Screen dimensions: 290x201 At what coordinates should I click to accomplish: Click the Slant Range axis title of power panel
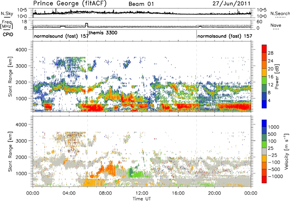10,77
